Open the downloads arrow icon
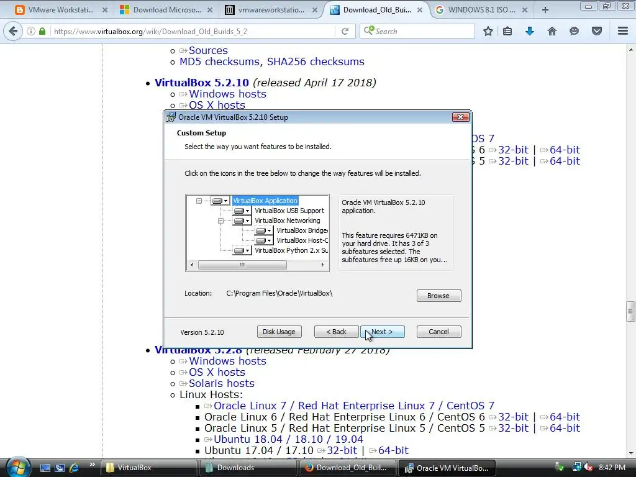 click(529, 31)
